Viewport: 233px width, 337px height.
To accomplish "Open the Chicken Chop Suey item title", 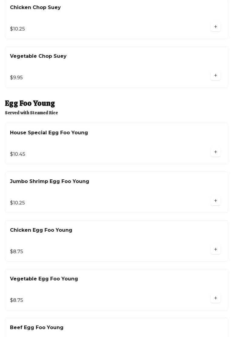I will click(x=35, y=7).
